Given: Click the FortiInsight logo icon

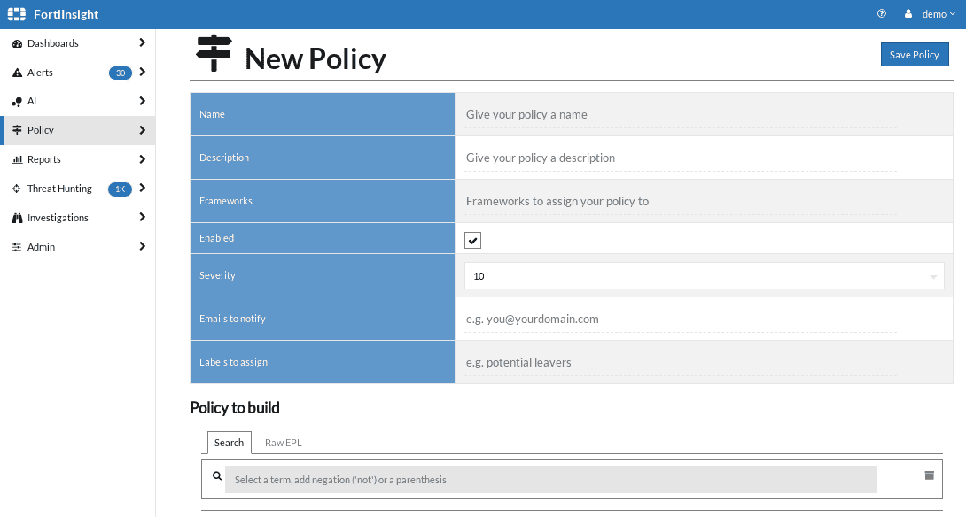Looking at the screenshot, I should point(17,14).
